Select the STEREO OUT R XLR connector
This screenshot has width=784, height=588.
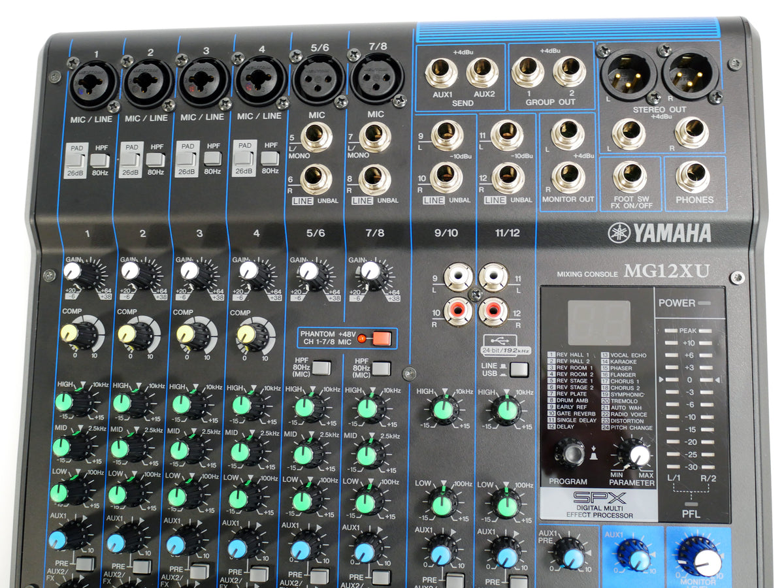[691, 74]
